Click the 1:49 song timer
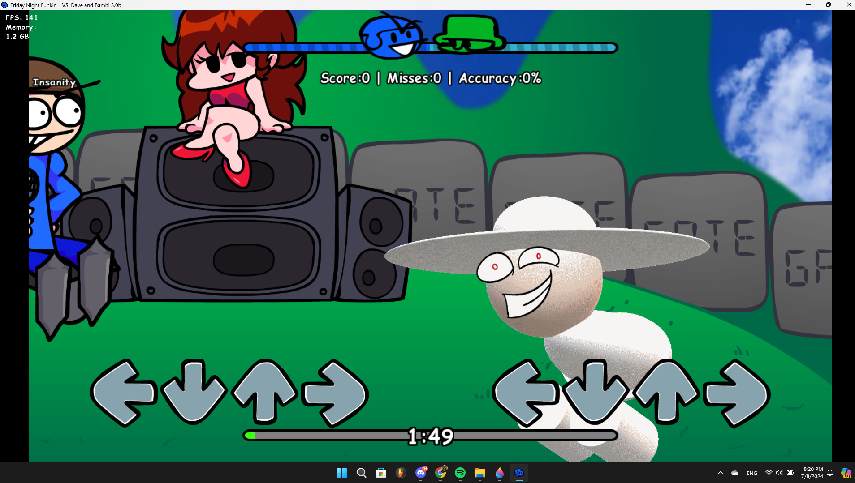Viewport: 855px width, 483px height. click(x=431, y=436)
